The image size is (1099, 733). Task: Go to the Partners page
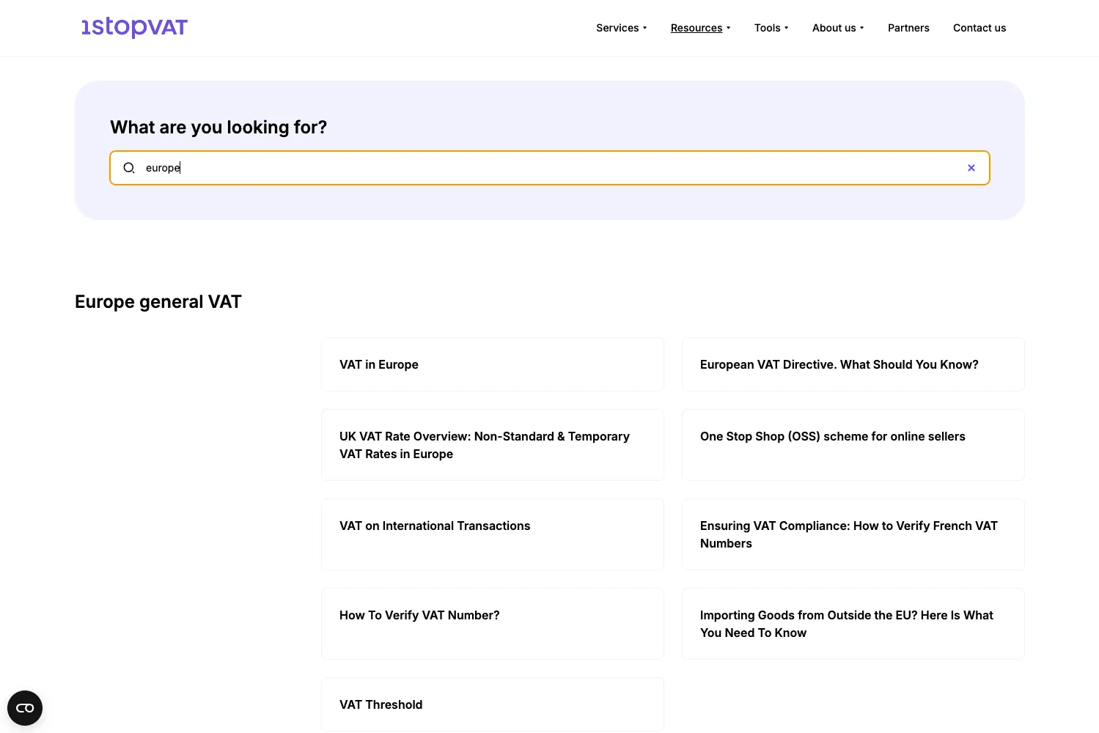pos(908,28)
